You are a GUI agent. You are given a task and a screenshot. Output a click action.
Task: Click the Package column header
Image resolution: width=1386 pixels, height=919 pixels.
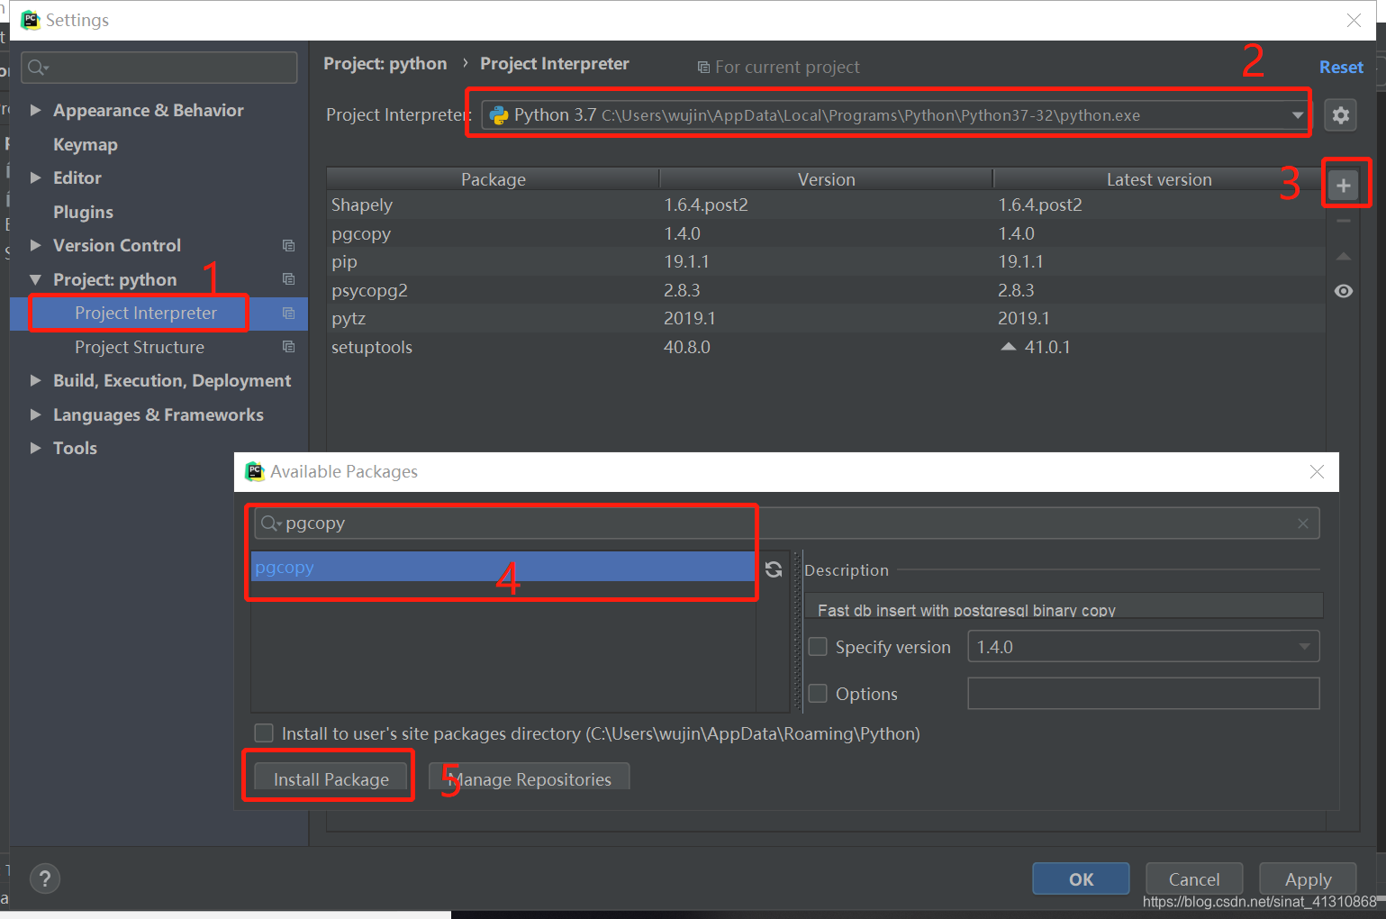(x=494, y=179)
